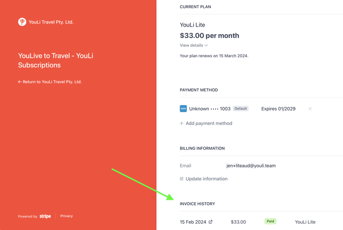
Task: Click the Default badge on the card
Action: pyautogui.click(x=241, y=109)
